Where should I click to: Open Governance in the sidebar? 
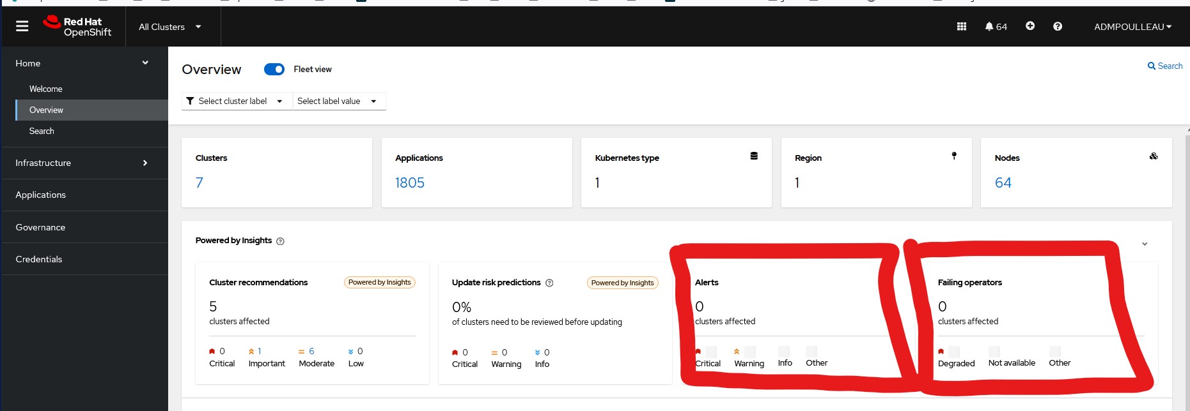click(40, 227)
